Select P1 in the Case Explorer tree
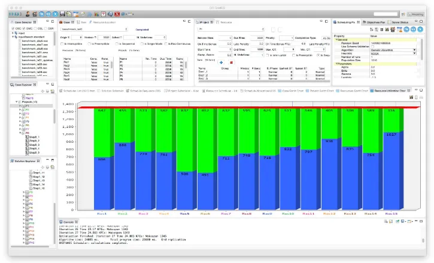This screenshot has height=263, width=434. (x=27, y=106)
